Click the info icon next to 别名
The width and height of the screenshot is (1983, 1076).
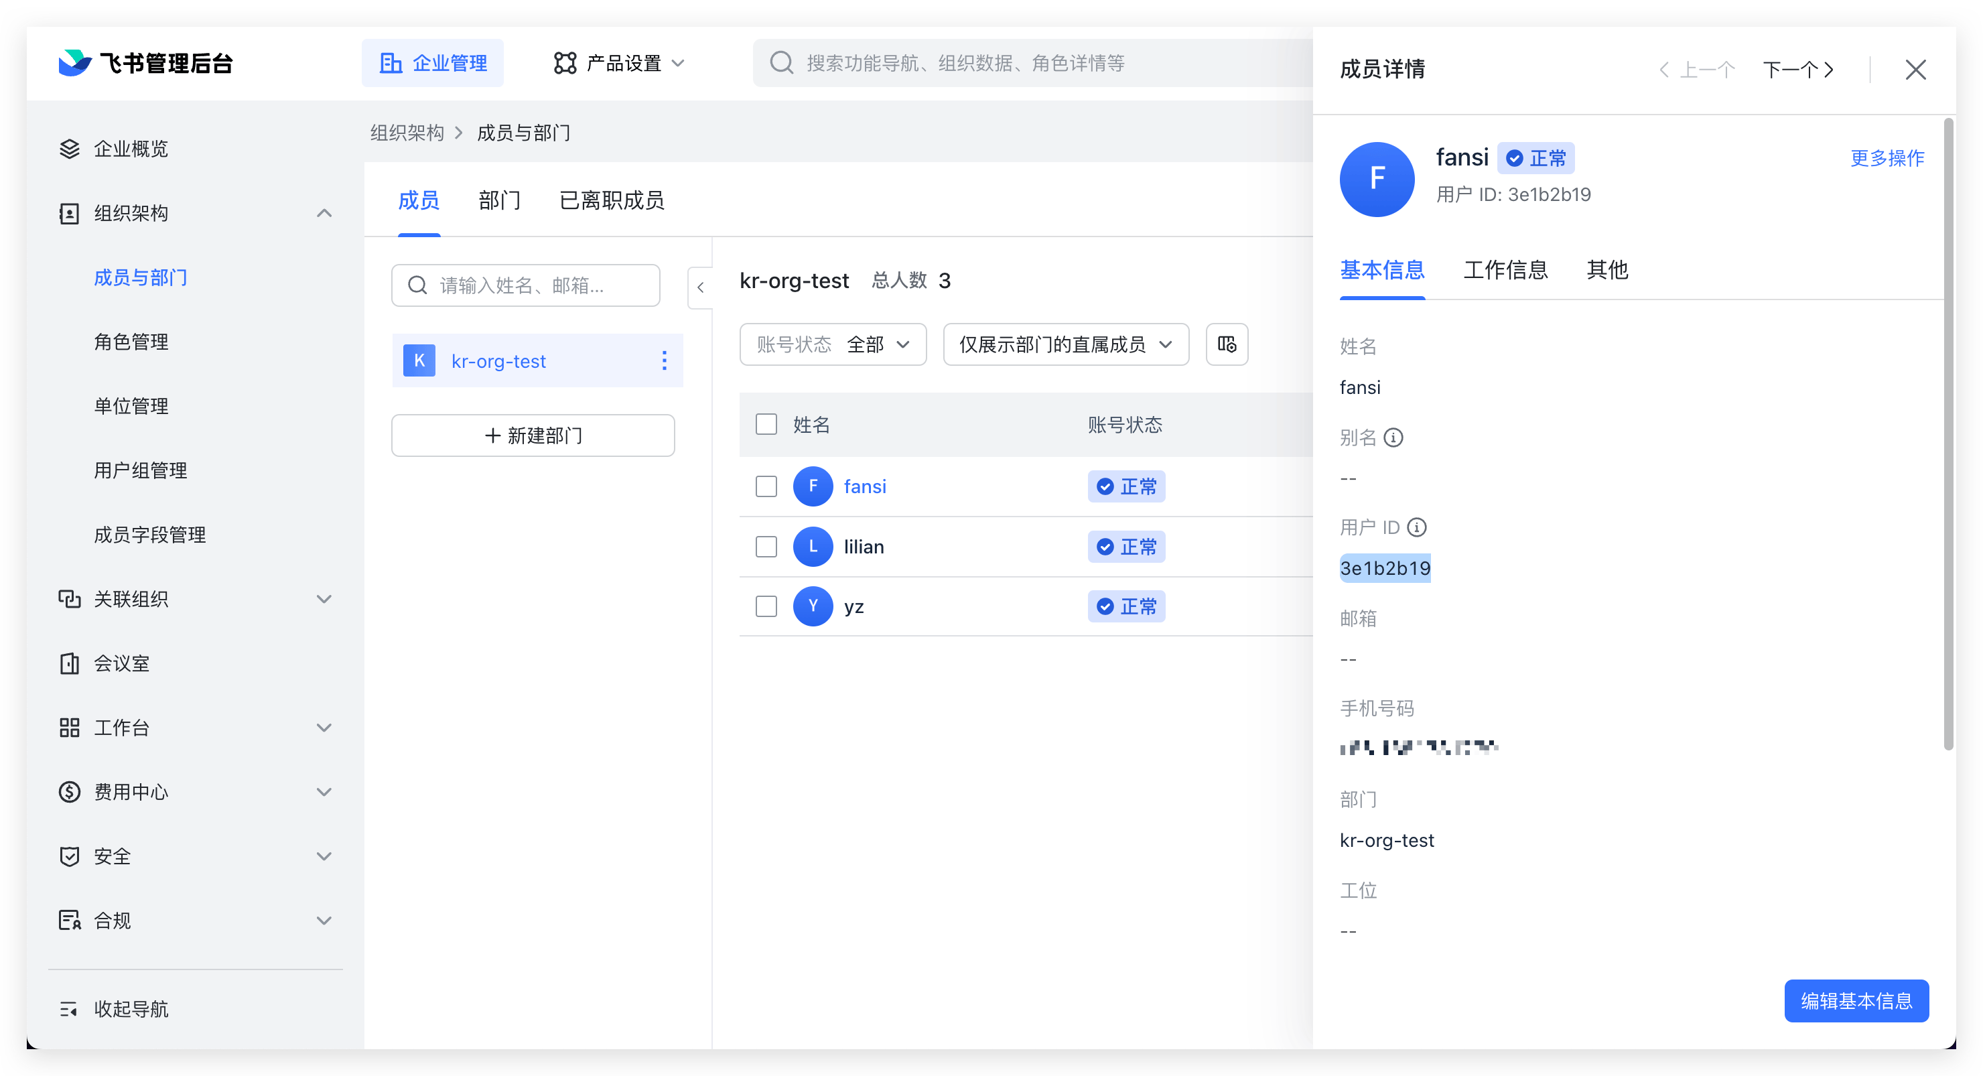click(1394, 438)
